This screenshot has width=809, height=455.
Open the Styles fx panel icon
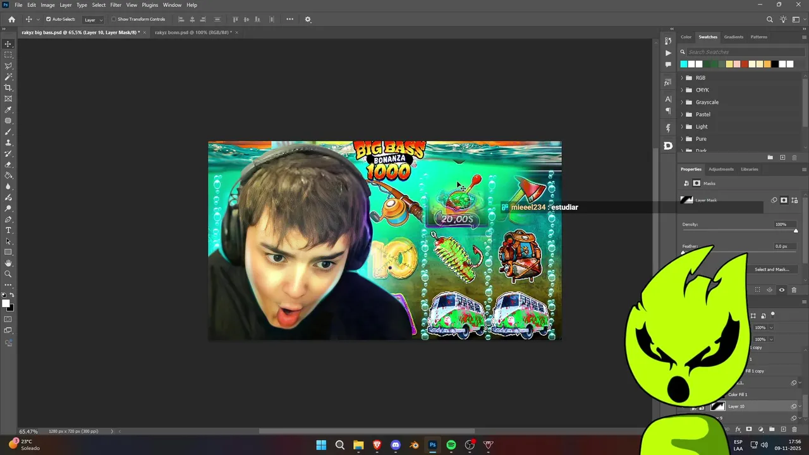click(668, 83)
